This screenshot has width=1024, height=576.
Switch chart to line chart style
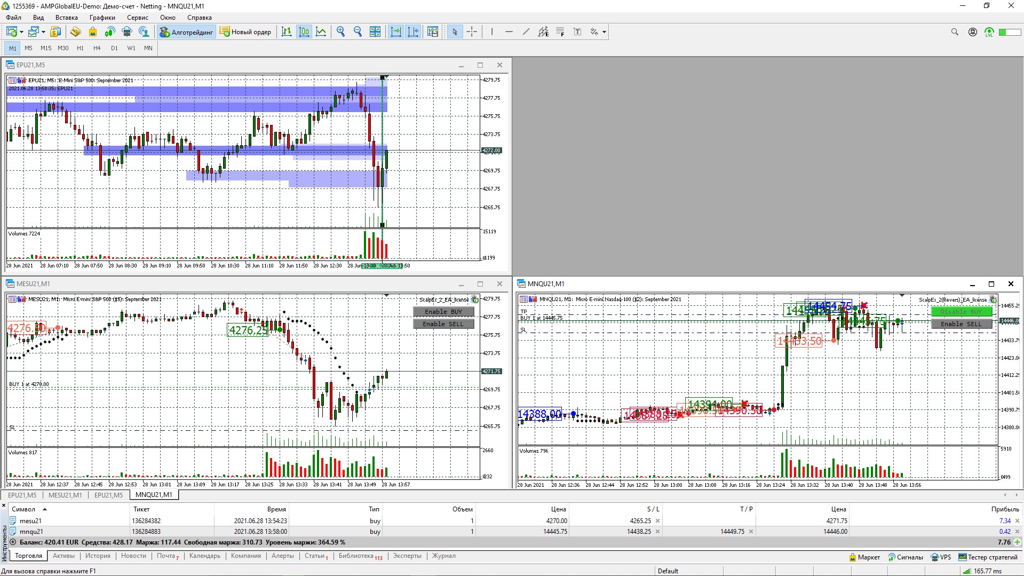click(321, 32)
